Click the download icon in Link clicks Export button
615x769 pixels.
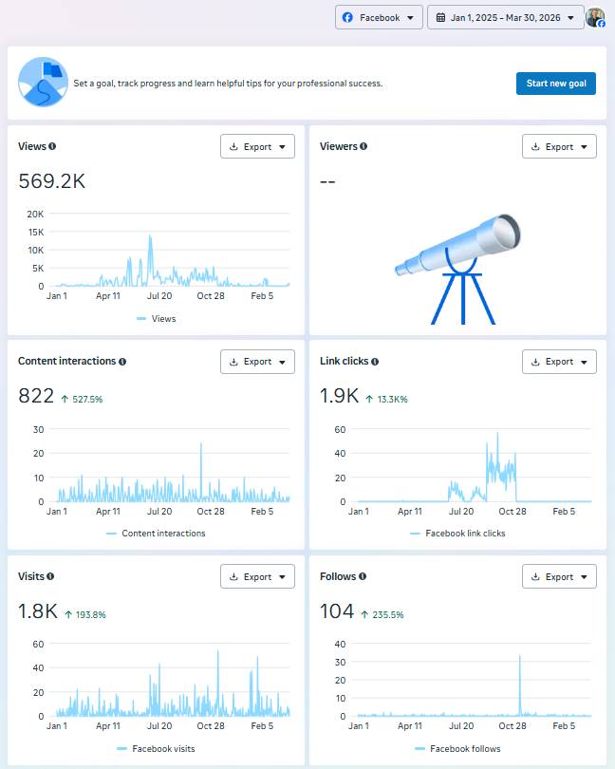[x=535, y=362]
